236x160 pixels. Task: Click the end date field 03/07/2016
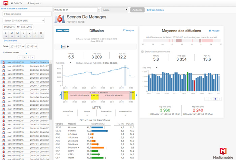click(27, 27)
